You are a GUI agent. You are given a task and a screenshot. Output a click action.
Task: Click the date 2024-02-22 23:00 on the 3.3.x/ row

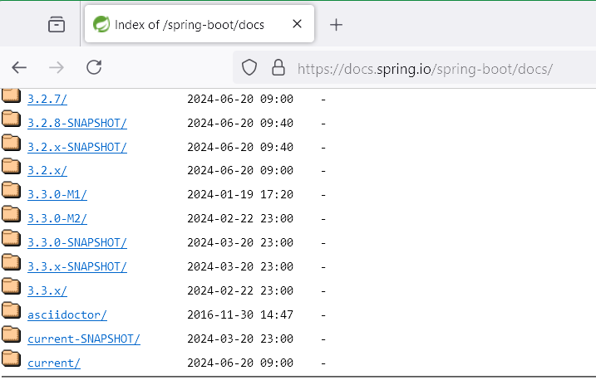pos(240,290)
